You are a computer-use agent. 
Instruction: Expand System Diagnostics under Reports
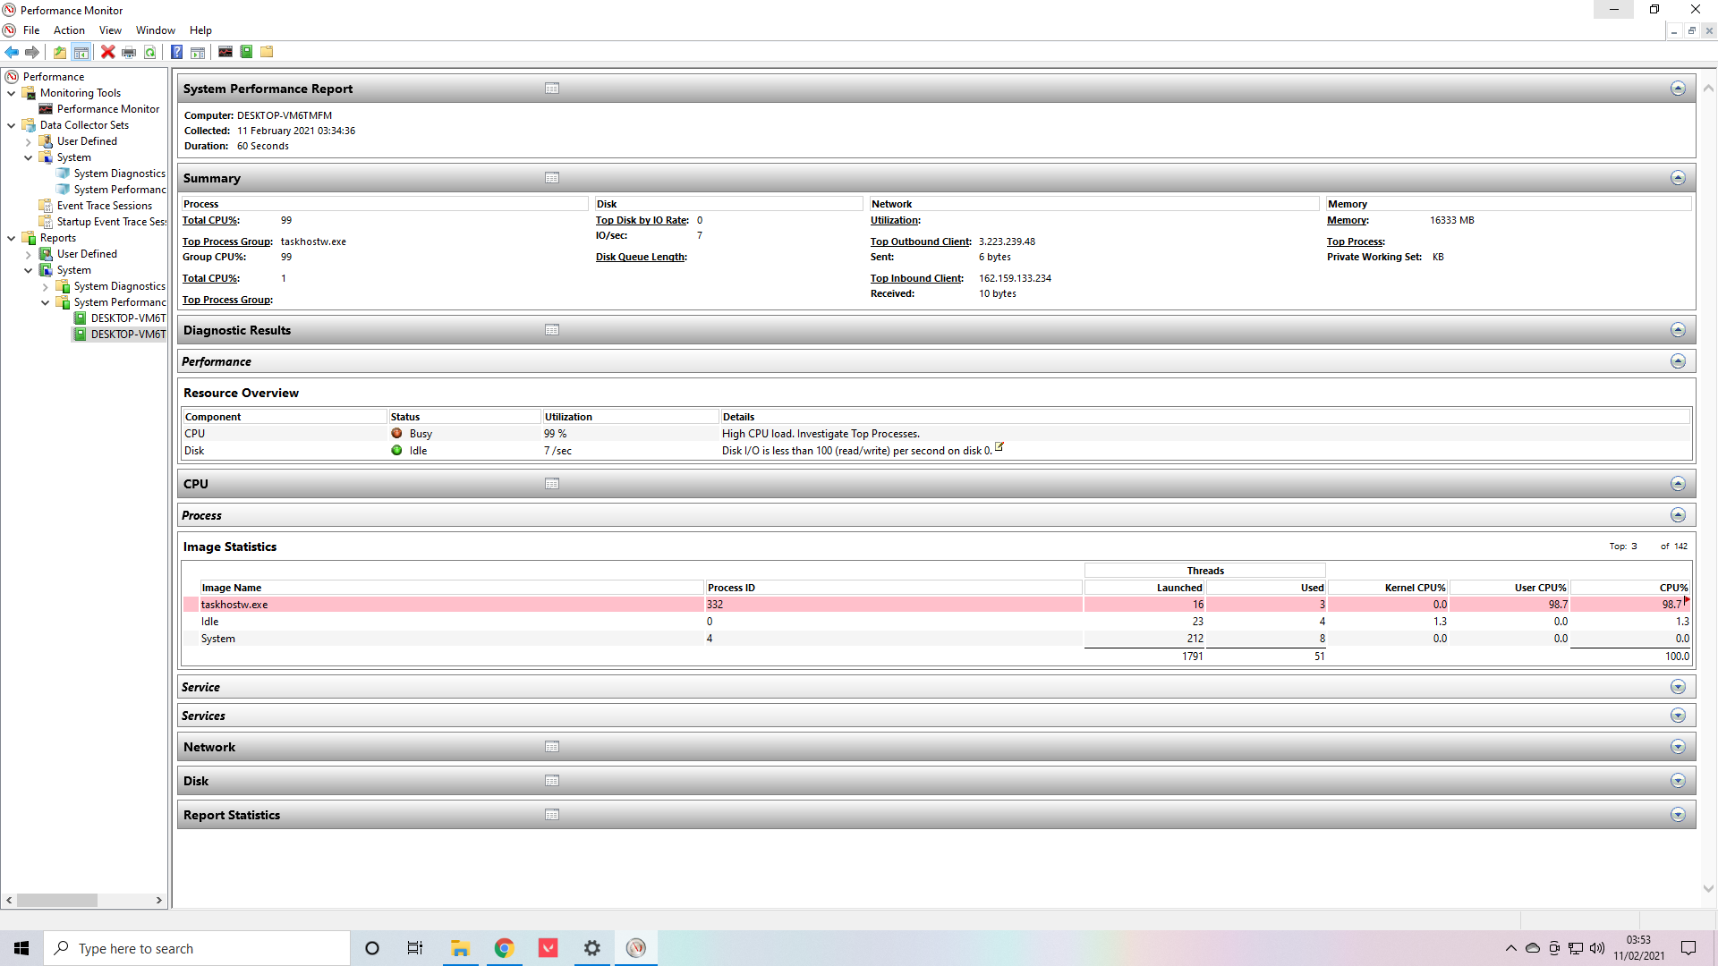46,286
